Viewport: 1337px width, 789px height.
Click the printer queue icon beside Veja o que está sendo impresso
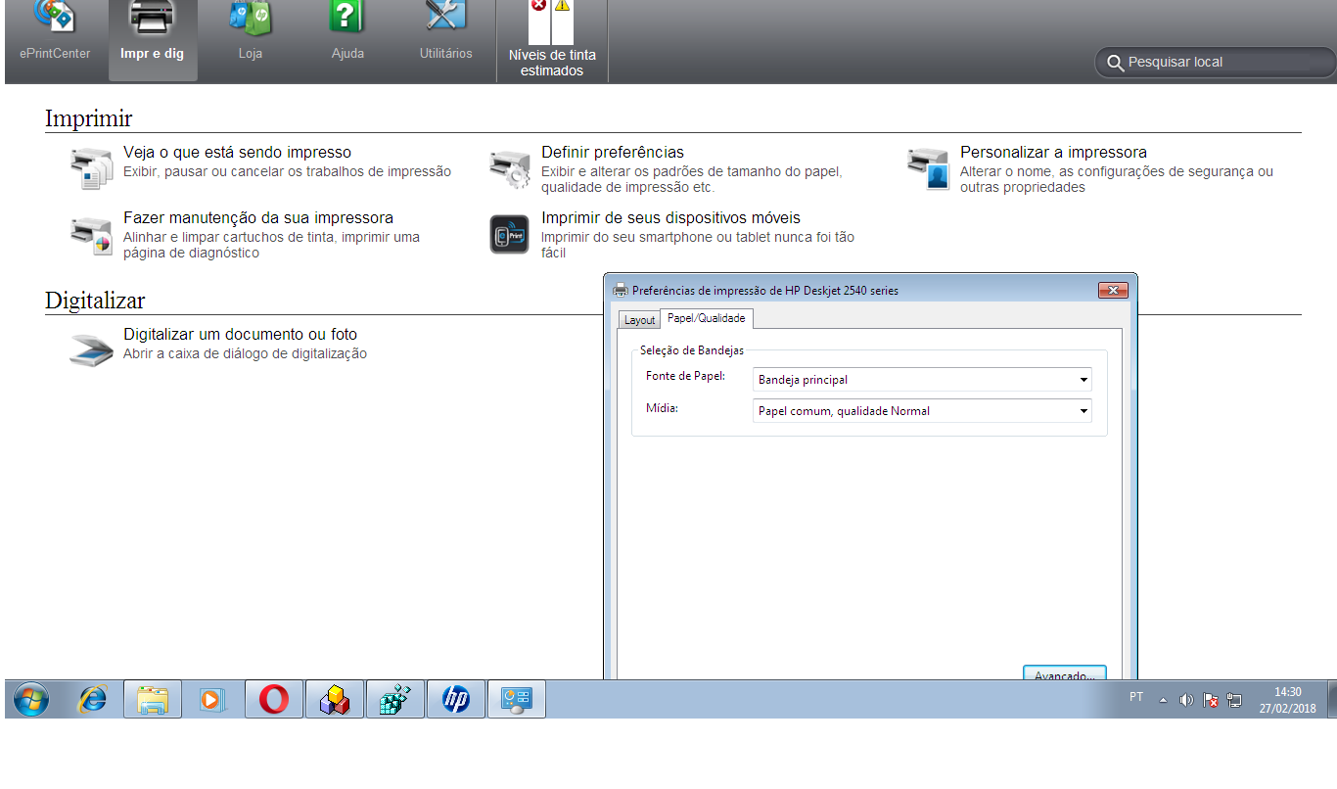pos(92,167)
